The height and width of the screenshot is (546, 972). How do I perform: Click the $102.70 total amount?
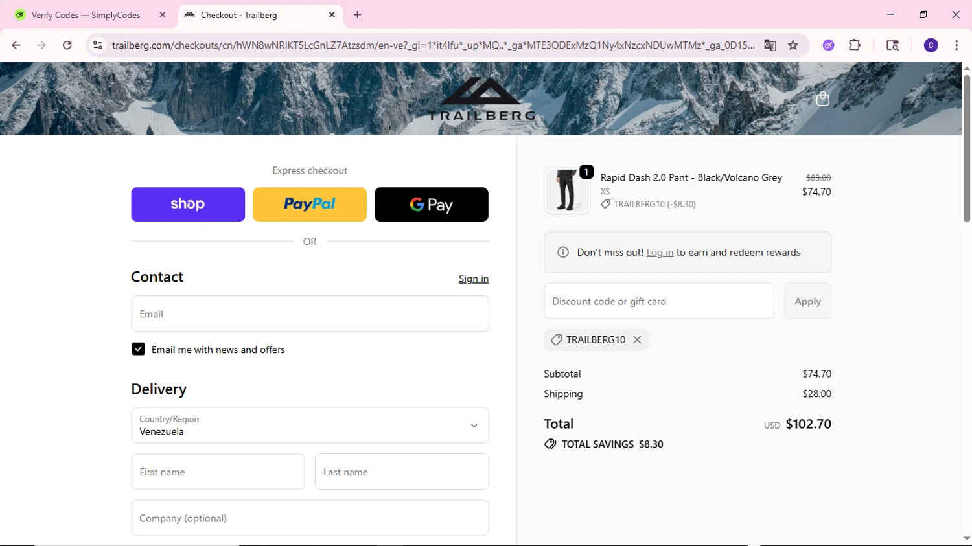[x=809, y=424]
